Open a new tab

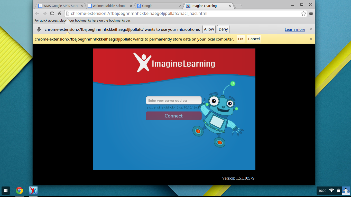[x=238, y=6]
